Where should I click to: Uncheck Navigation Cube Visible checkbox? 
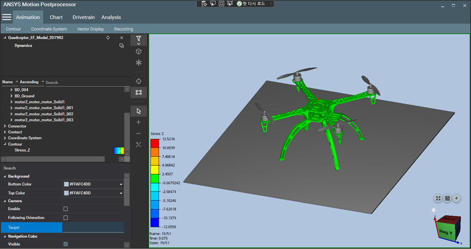[65, 244]
